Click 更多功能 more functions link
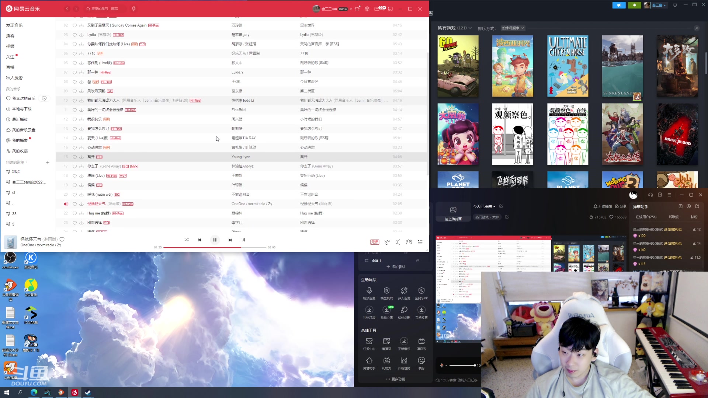Screen dimensions: 708x398 tap(395, 379)
